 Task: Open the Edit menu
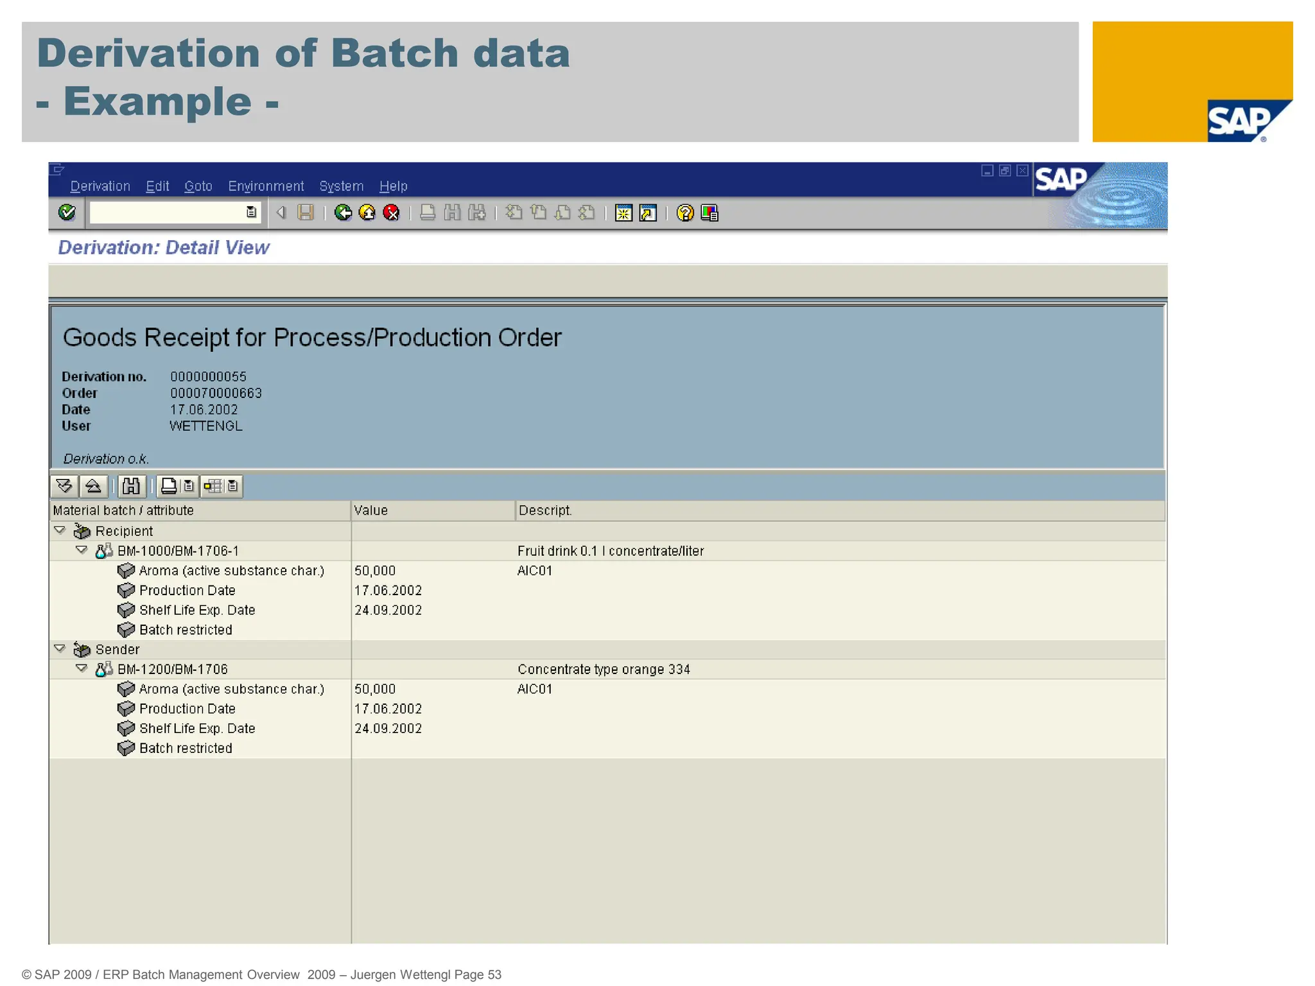point(157,186)
